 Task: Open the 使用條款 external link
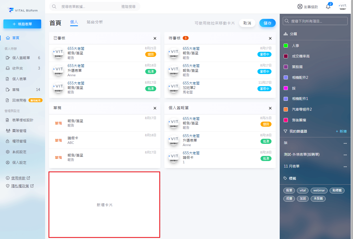[x=18, y=178]
